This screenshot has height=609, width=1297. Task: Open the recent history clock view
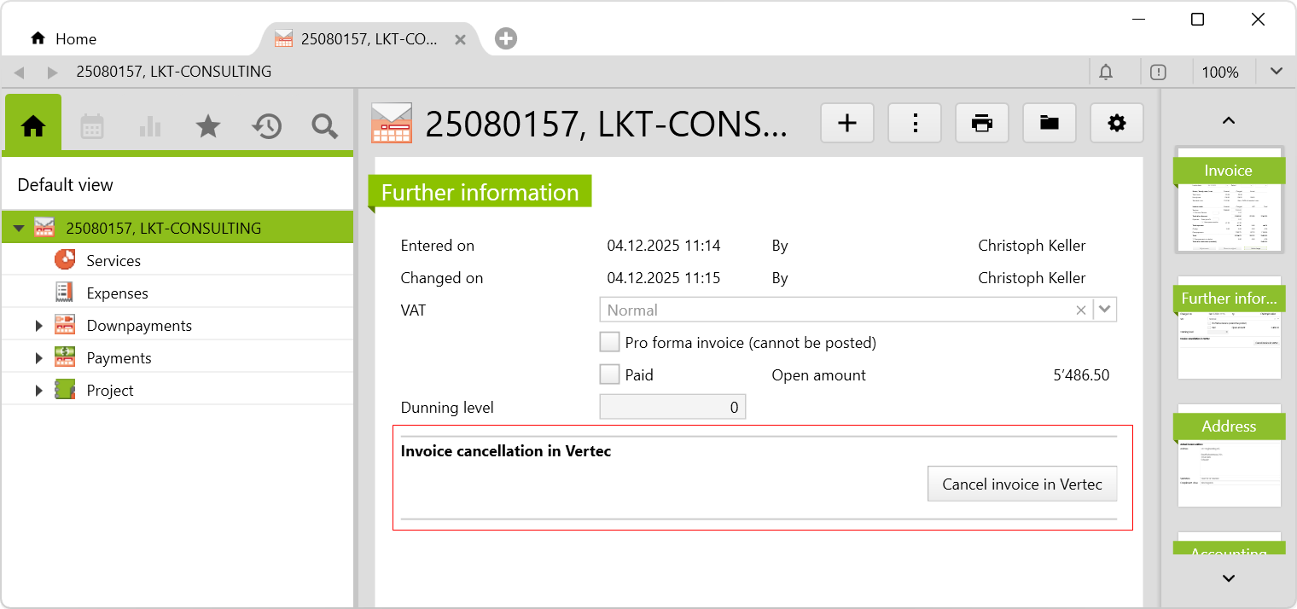point(266,127)
